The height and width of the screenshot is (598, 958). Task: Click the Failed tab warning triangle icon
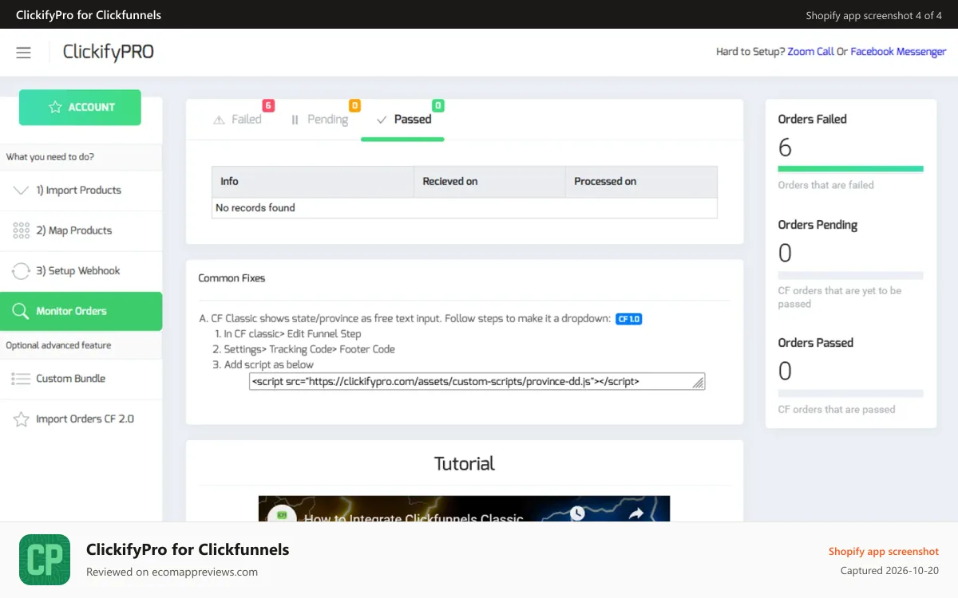tap(219, 120)
